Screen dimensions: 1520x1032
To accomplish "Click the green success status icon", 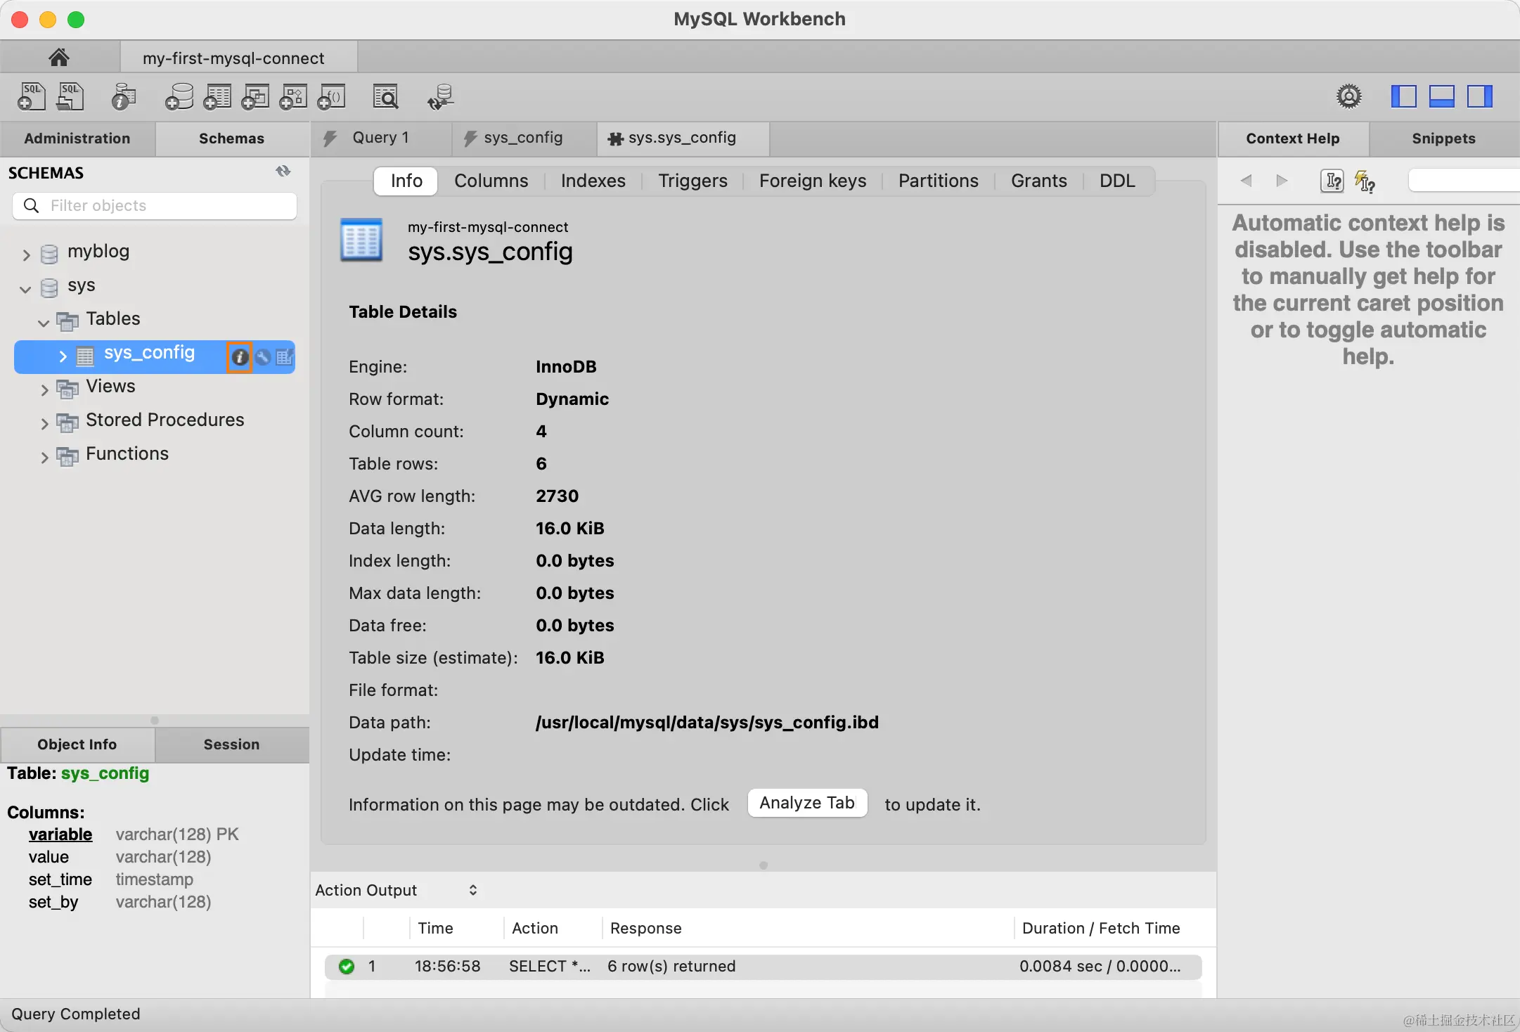I will [347, 967].
